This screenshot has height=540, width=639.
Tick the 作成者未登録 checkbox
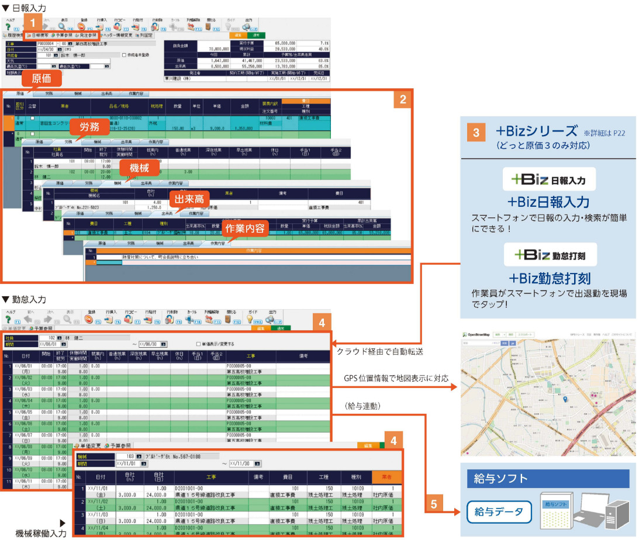[x=124, y=55]
